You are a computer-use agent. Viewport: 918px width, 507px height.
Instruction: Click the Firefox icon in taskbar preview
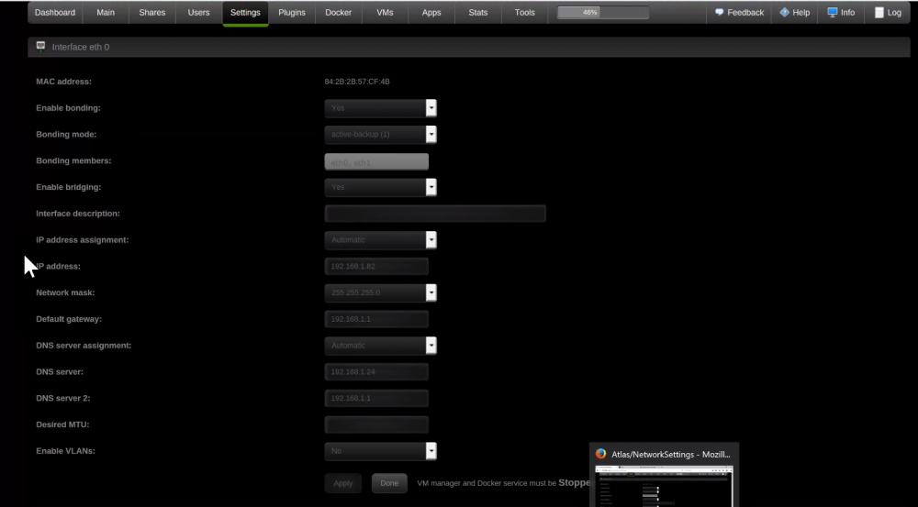600,454
